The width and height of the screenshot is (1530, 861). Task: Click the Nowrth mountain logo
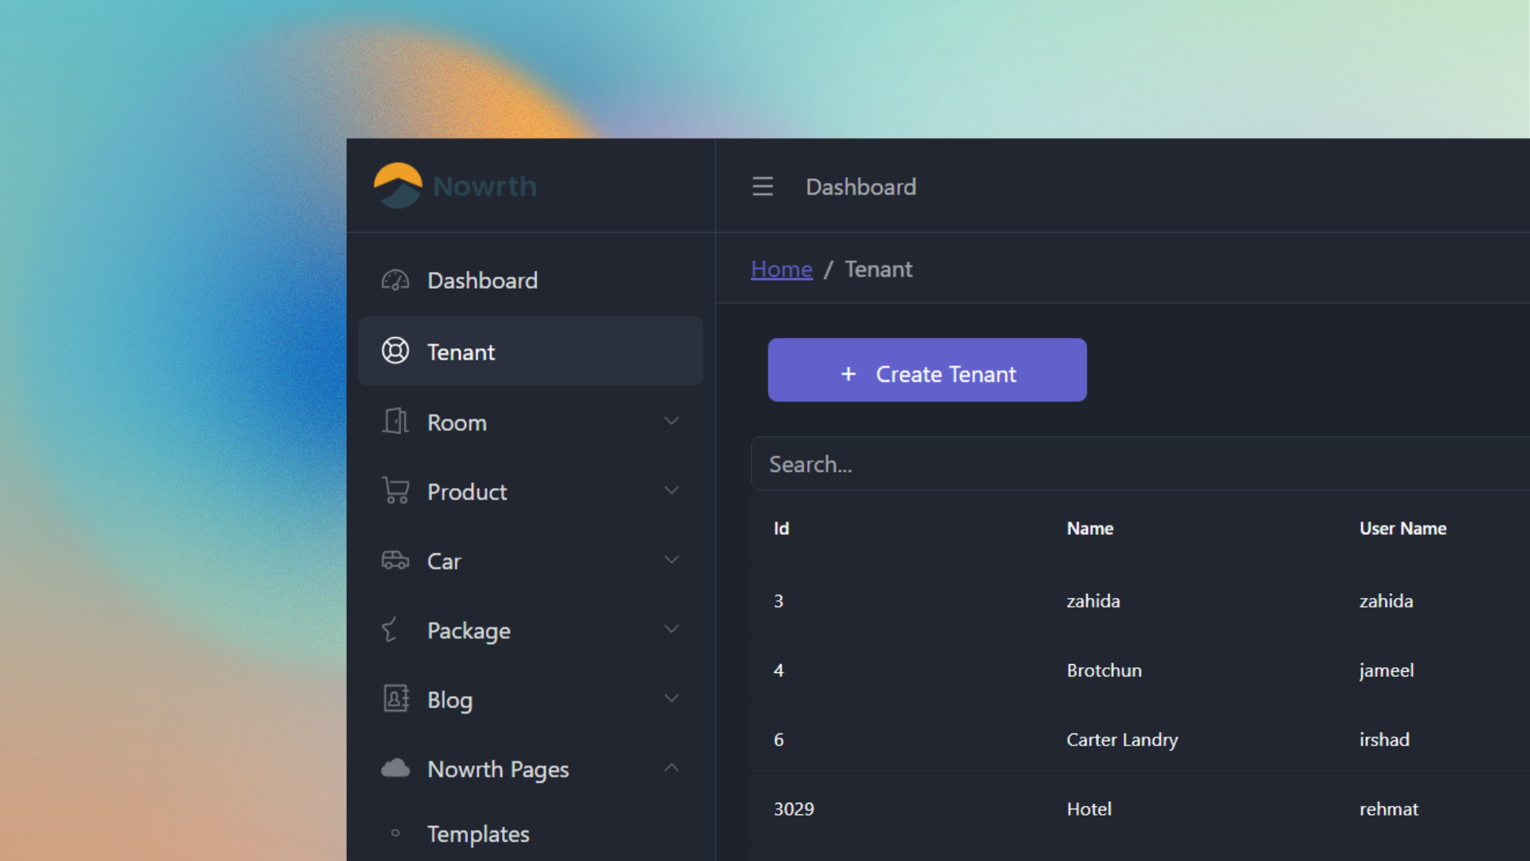[397, 185]
